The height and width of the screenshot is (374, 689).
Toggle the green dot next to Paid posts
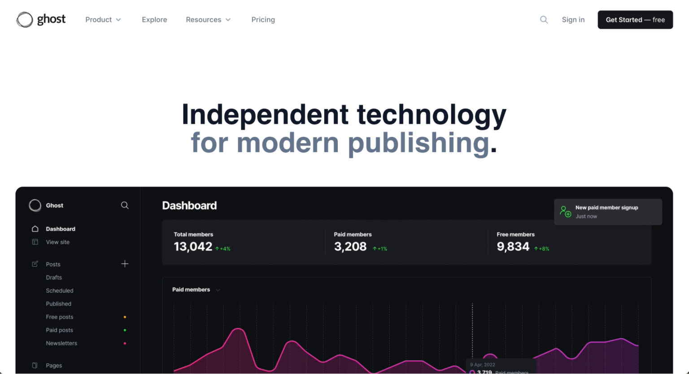(x=125, y=330)
